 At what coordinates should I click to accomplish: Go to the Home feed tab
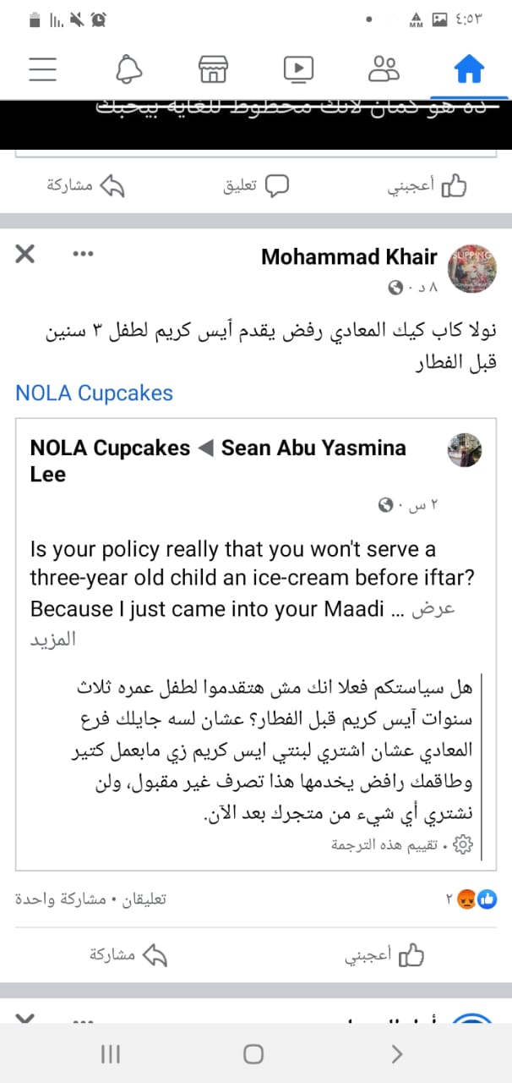(470, 69)
